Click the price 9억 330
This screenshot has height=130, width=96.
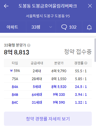tap(59, 95)
